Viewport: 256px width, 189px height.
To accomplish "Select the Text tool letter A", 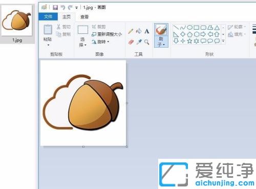I will coord(147,31).
